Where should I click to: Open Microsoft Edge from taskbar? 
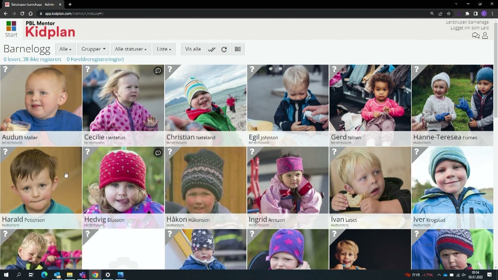44,275
